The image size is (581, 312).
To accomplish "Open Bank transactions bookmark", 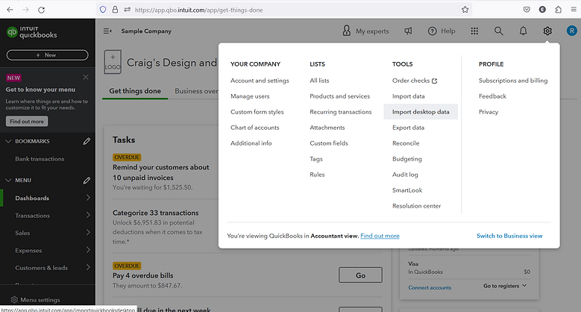I will (40, 159).
